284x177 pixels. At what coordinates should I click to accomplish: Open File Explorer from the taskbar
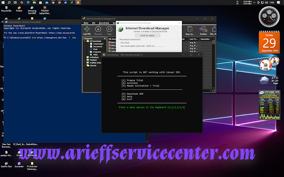pyautogui.click(x=34, y=3)
